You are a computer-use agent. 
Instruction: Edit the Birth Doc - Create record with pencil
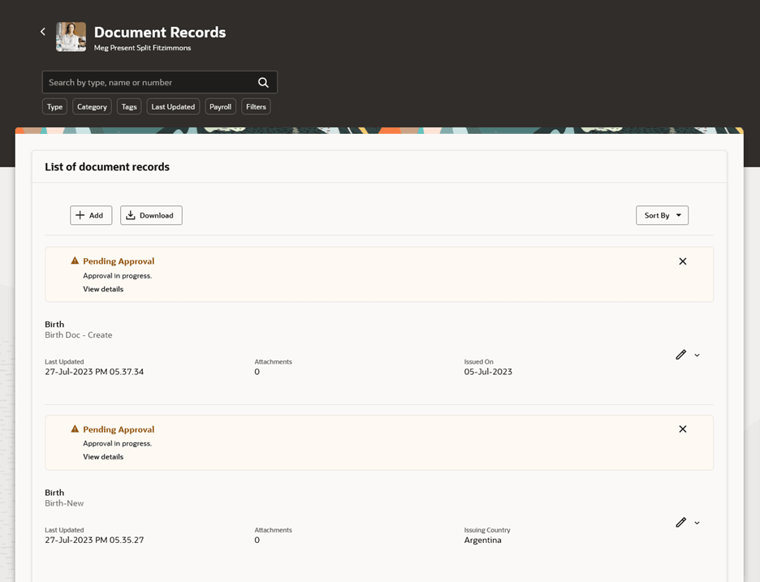pos(681,355)
